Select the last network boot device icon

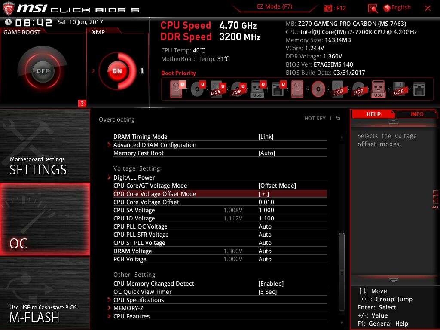[419, 89]
